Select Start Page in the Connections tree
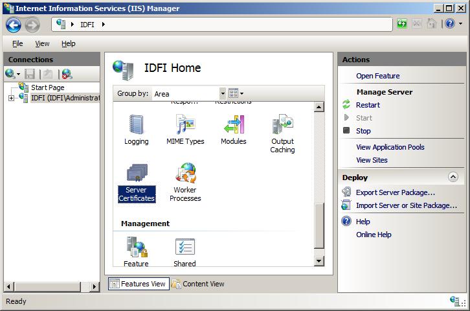The height and width of the screenshot is (311, 470). (x=48, y=87)
